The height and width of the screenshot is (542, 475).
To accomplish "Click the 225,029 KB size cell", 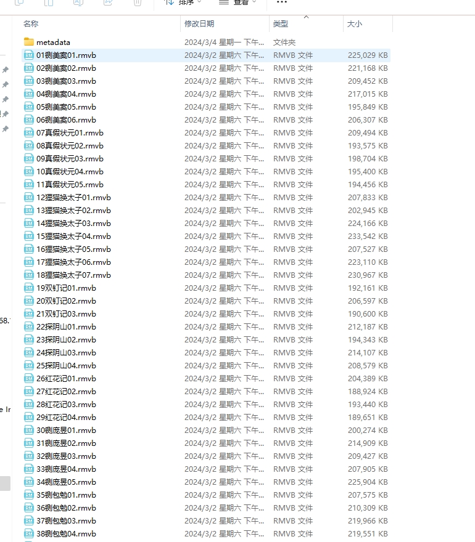I will (x=368, y=55).
